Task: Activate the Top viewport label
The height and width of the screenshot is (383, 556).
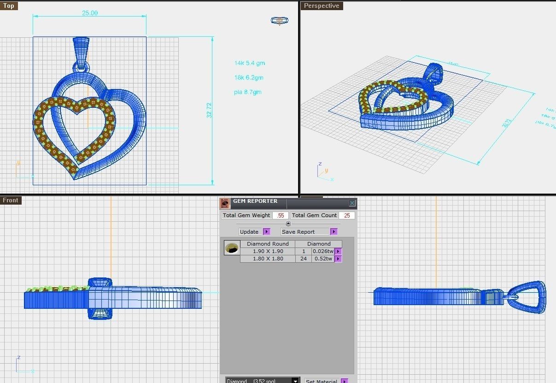Action: (9, 6)
